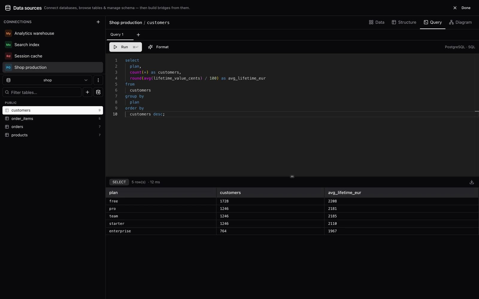Click the Data sources database icon
This screenshot has height=299, width=479.
(x=8, y=8)
